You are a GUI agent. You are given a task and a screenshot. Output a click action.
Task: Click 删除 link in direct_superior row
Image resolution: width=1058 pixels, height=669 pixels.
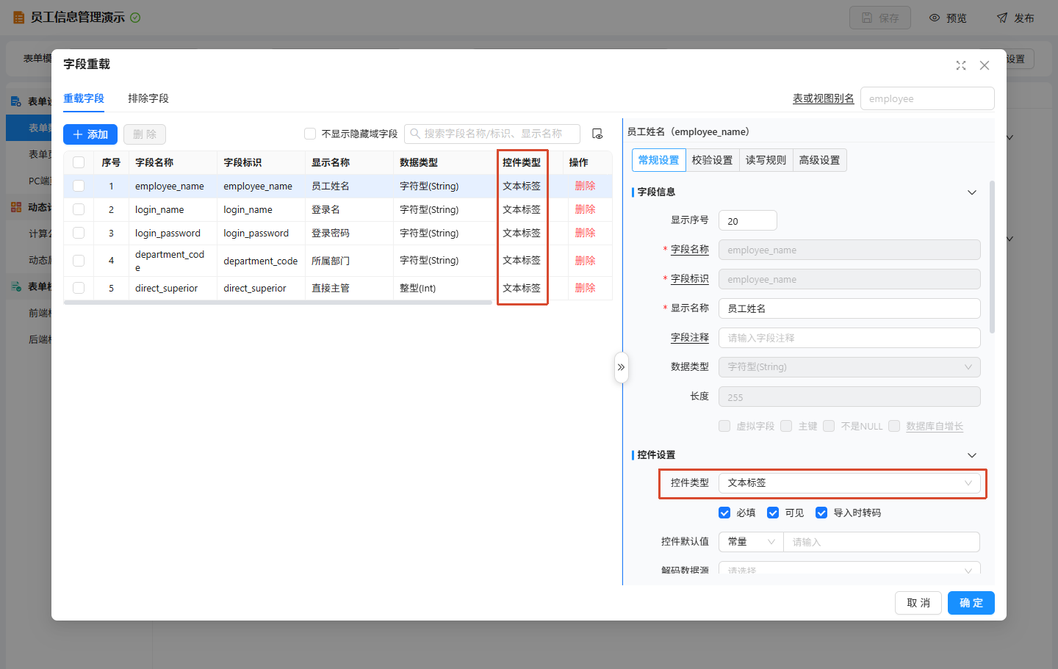pyautogui.click(x=586, y=288)
